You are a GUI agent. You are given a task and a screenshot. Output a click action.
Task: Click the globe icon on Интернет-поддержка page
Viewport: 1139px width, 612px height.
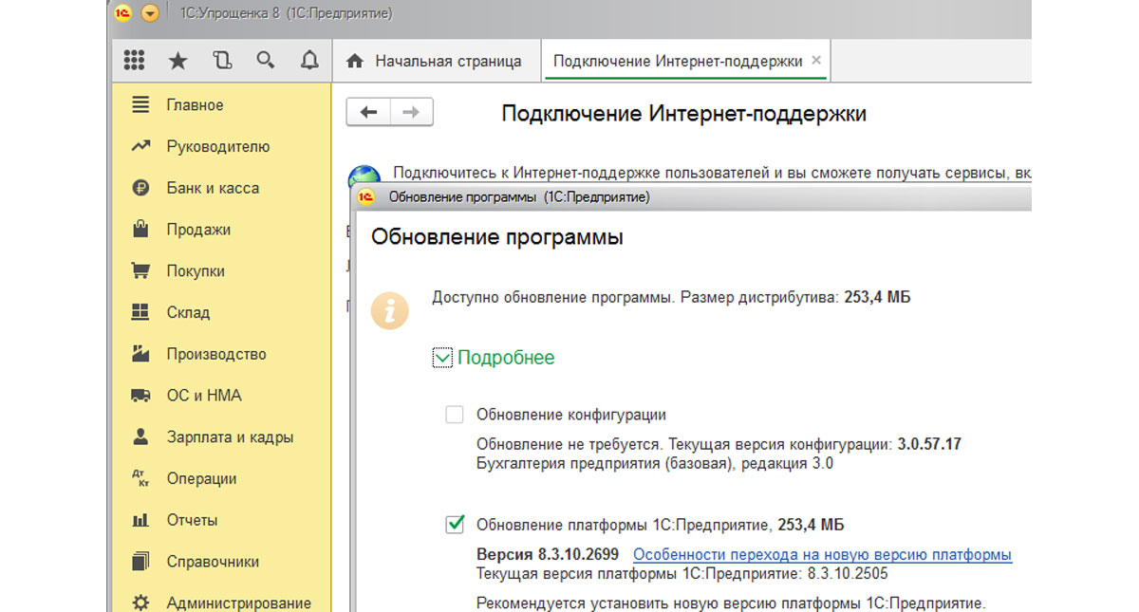point(364,175)
